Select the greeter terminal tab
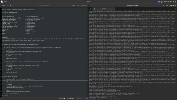This screenshot has width=177, height=100. [104, 9]
